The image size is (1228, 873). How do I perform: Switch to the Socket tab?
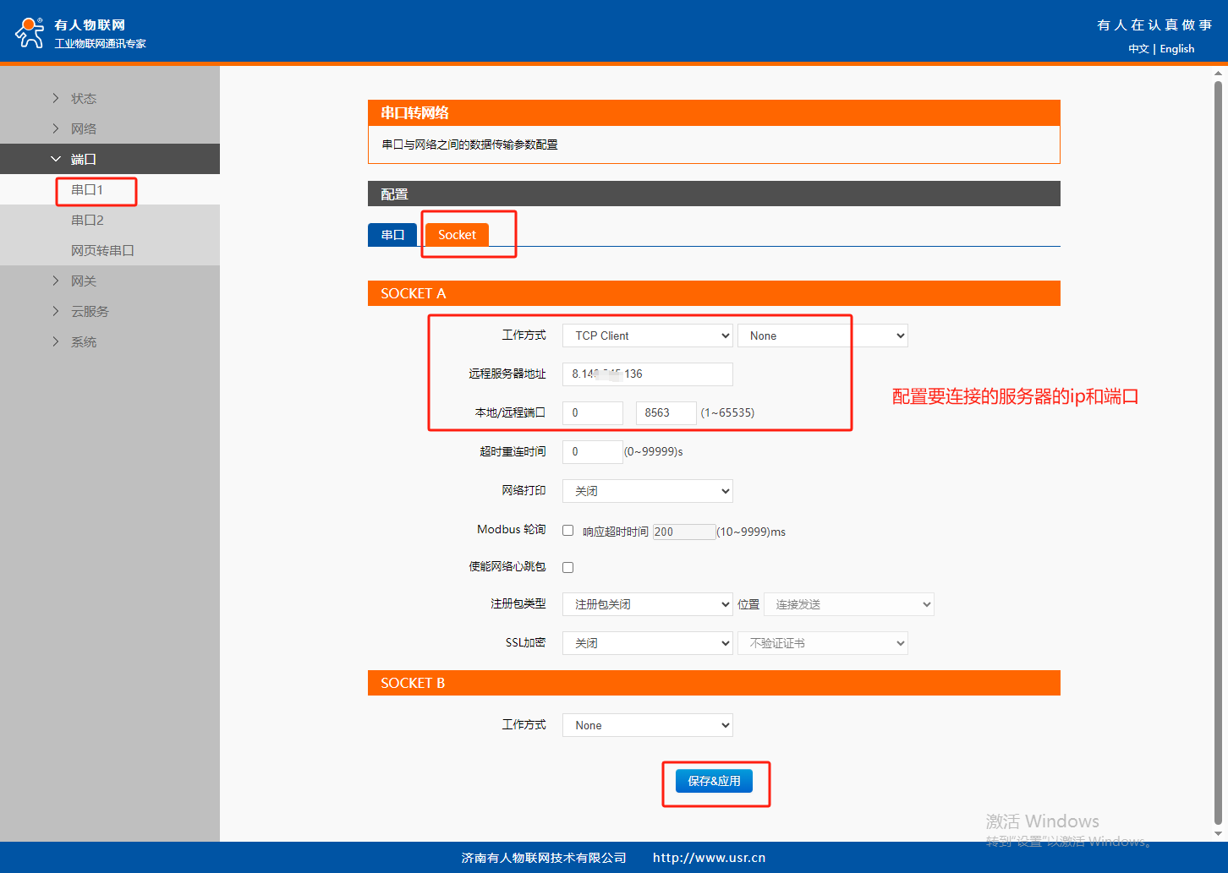point(457,235)
